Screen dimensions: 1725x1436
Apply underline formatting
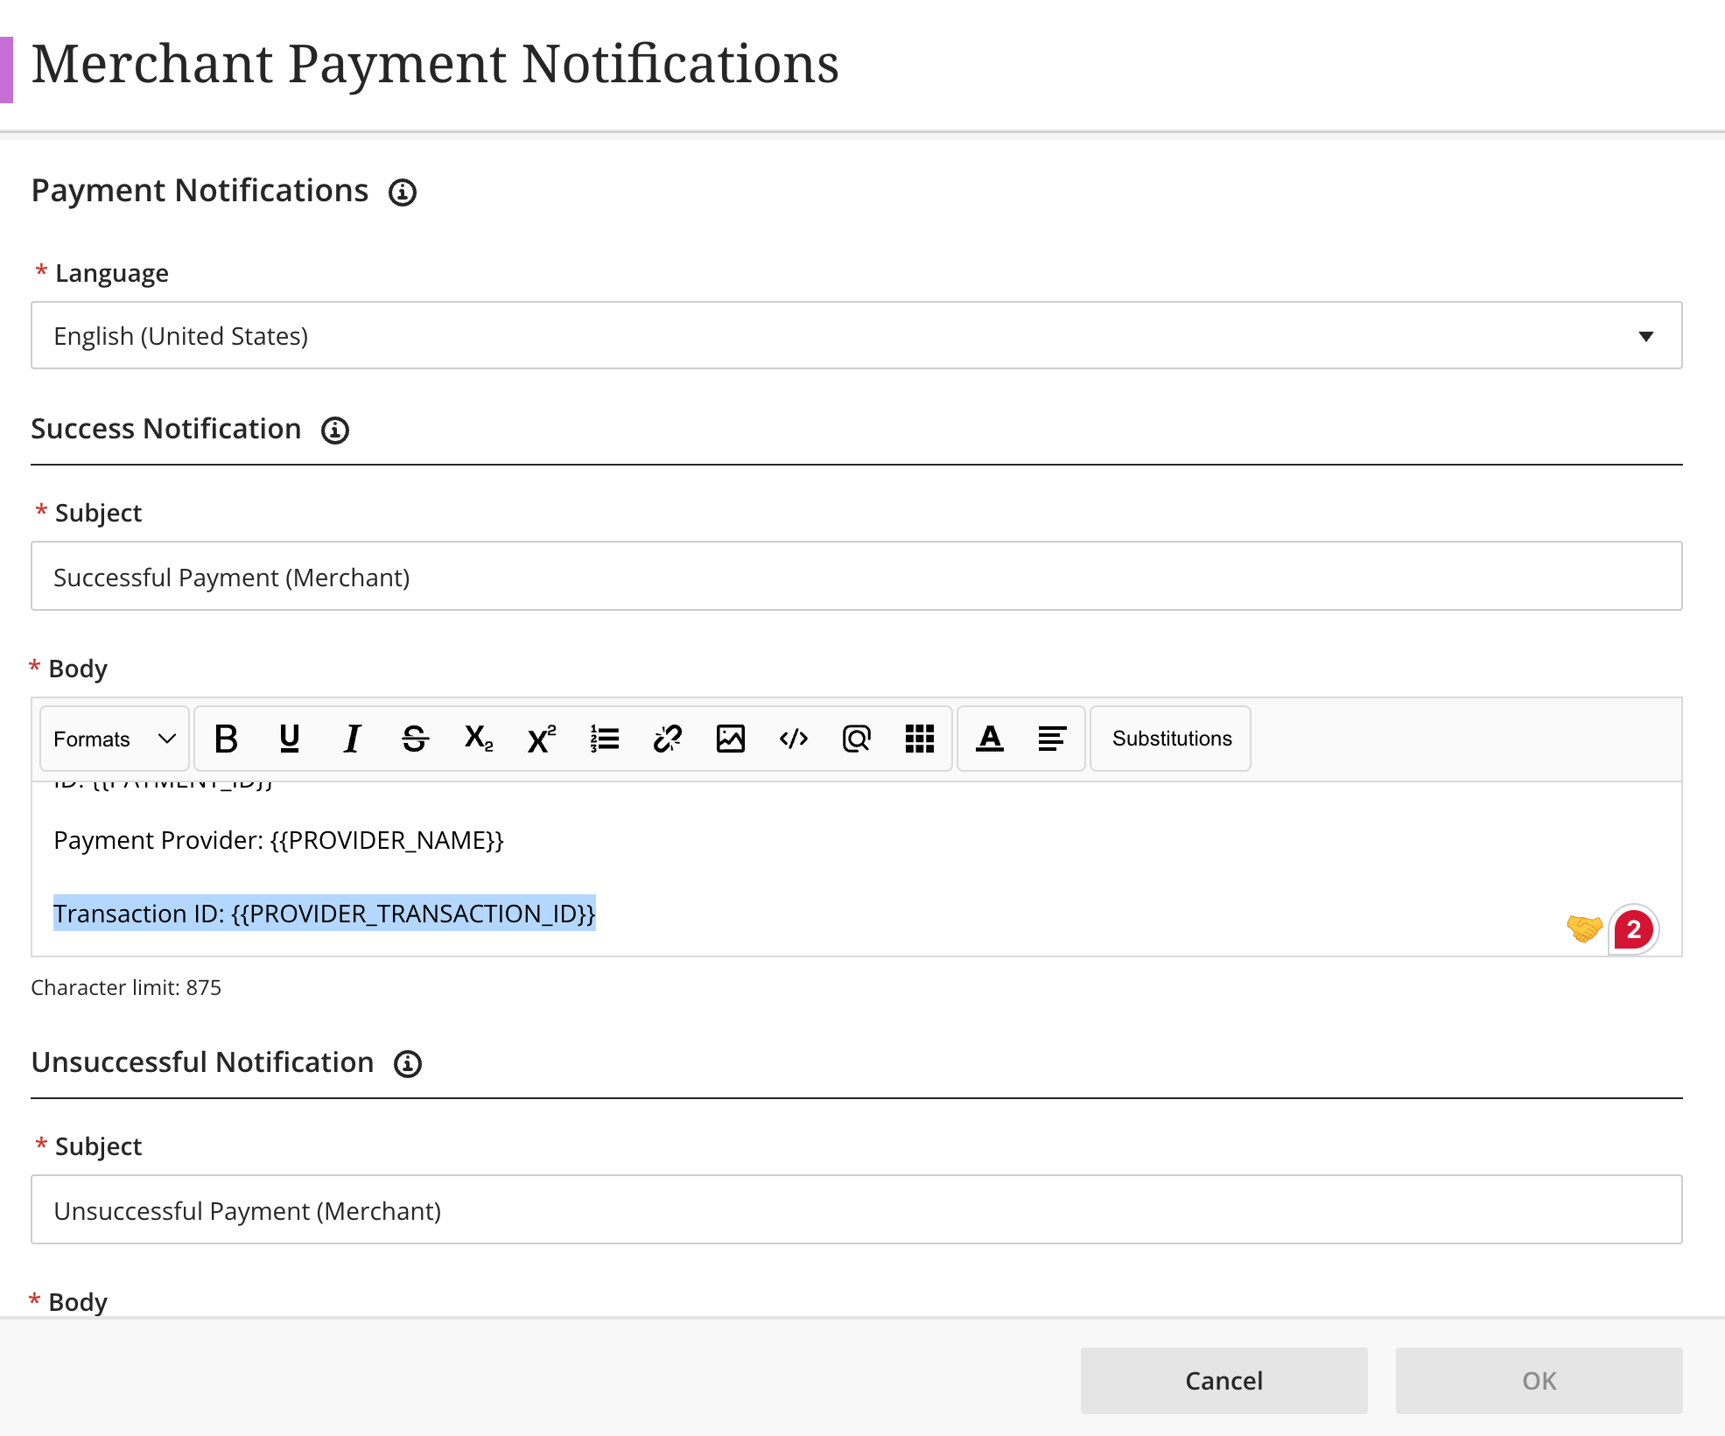(290, 739)
